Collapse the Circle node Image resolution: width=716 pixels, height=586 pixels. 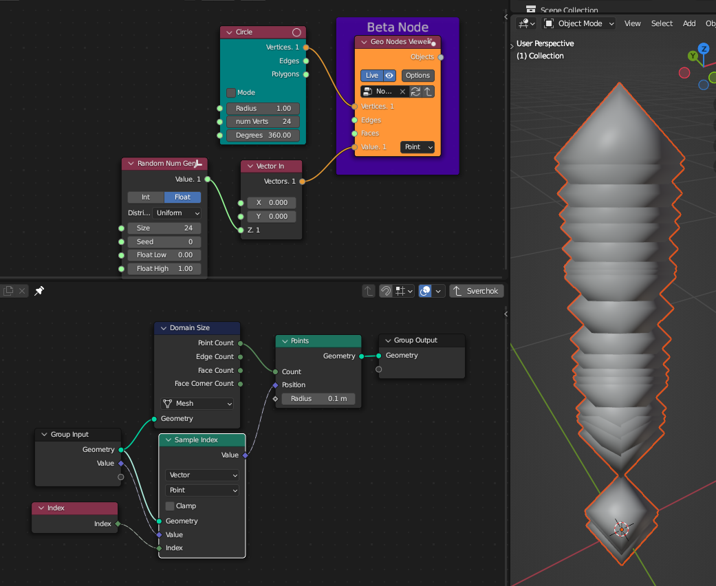click(229, 32)
